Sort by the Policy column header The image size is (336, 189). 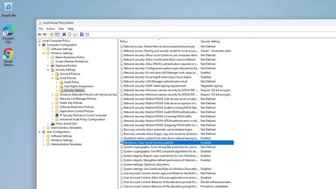tap(159, 41)
